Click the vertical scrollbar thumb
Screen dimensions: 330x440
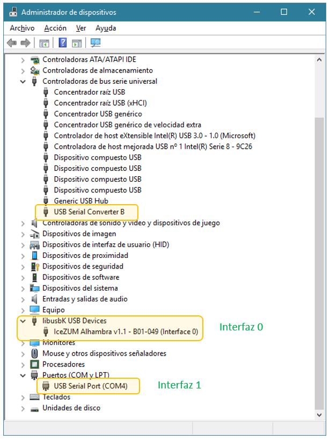click(x=319, y=263)
